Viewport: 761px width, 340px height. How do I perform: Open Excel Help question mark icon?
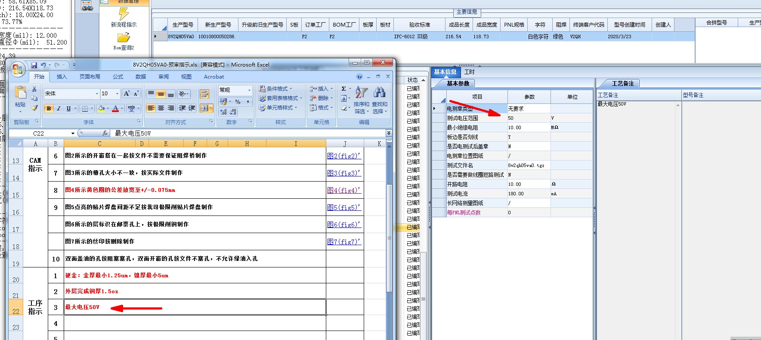coord(359,77)
